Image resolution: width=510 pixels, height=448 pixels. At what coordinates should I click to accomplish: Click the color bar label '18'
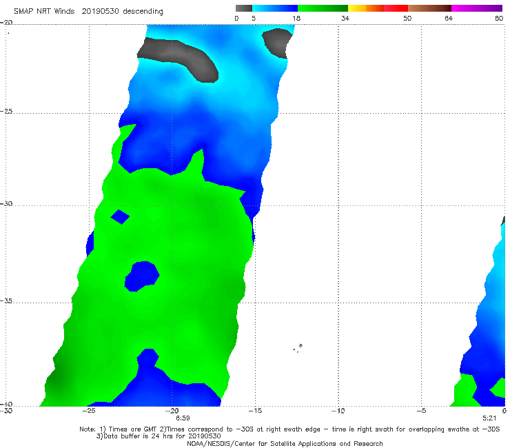pos(296,19)
